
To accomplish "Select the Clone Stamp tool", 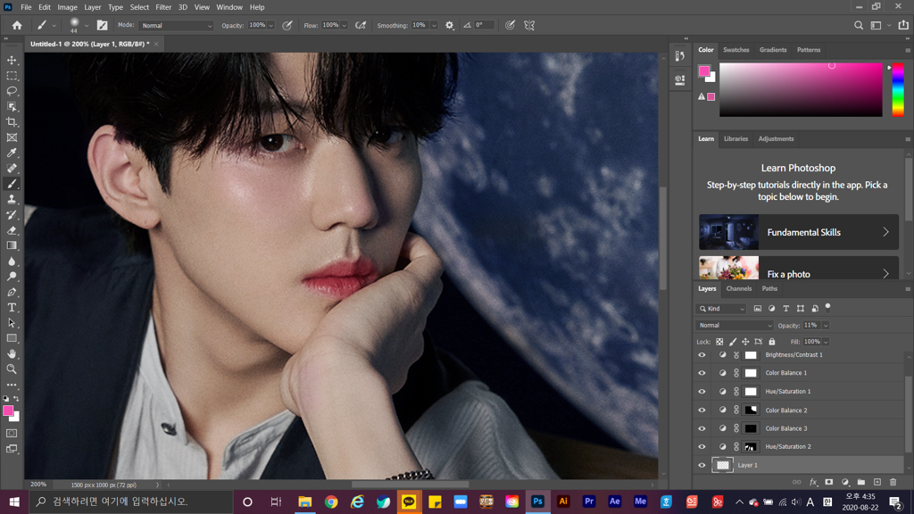I will pos(12,199).
